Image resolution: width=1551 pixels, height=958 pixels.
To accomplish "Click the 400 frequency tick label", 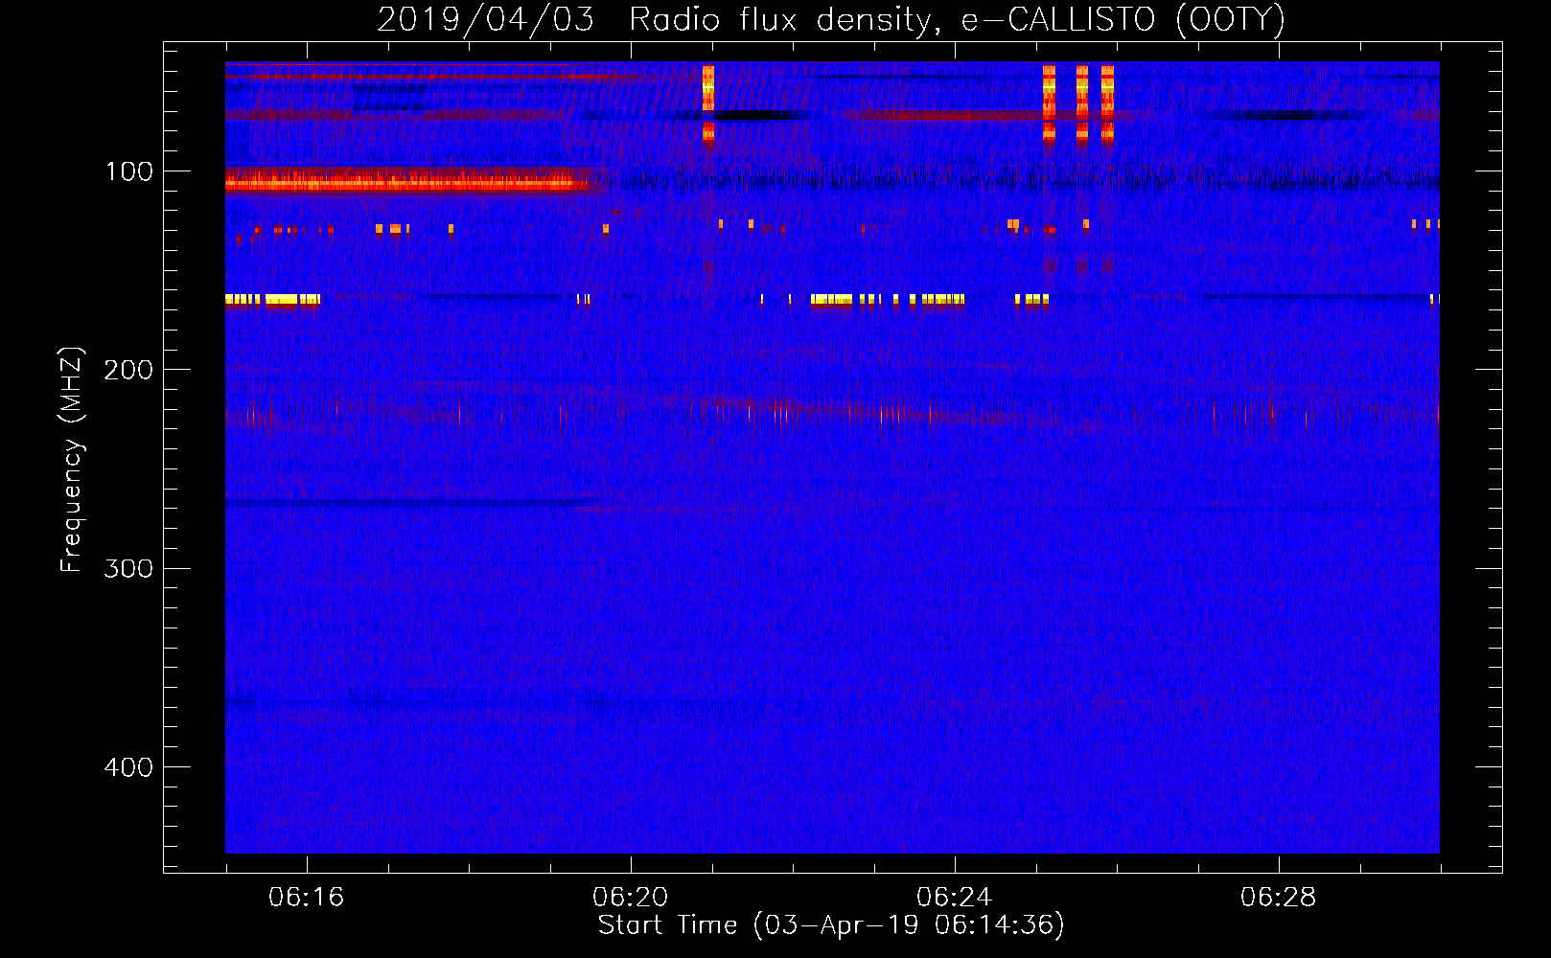I will point(127,767).
